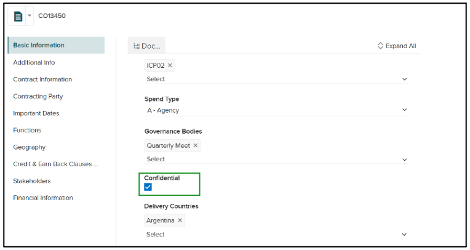Viewport: 470px width, 250px height.
Task: Remove the Quarterly Meet tag
Action: (x=196, y=145)
